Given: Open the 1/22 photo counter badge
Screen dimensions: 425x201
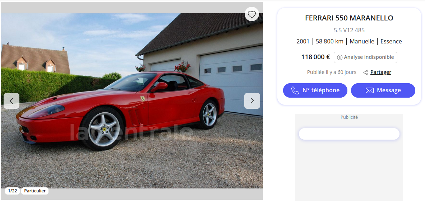Looking at the screenshot, I should [13, 191].
